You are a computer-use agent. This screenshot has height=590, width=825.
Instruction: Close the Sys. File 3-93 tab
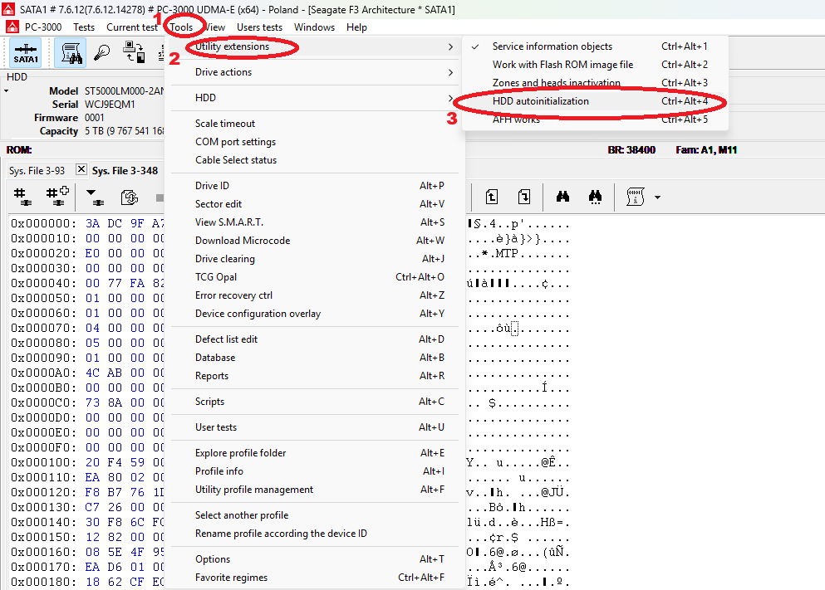(x=81, y=169)
